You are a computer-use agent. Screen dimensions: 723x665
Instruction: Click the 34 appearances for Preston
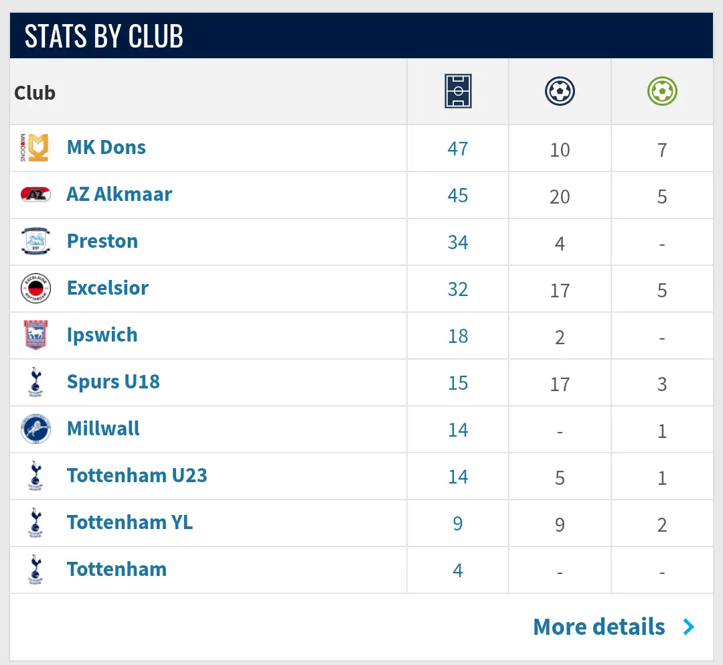point(458,242)
